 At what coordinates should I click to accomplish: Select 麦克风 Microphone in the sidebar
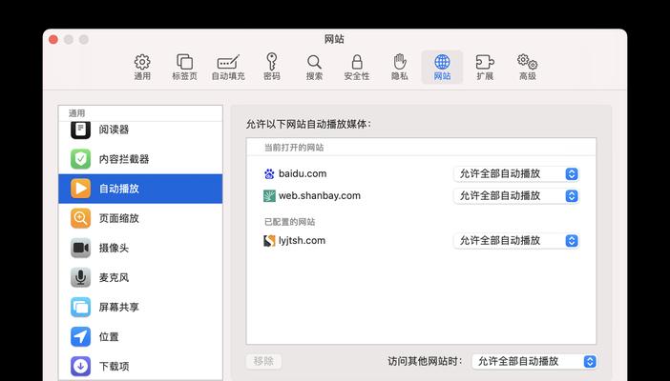coord(140,277)
